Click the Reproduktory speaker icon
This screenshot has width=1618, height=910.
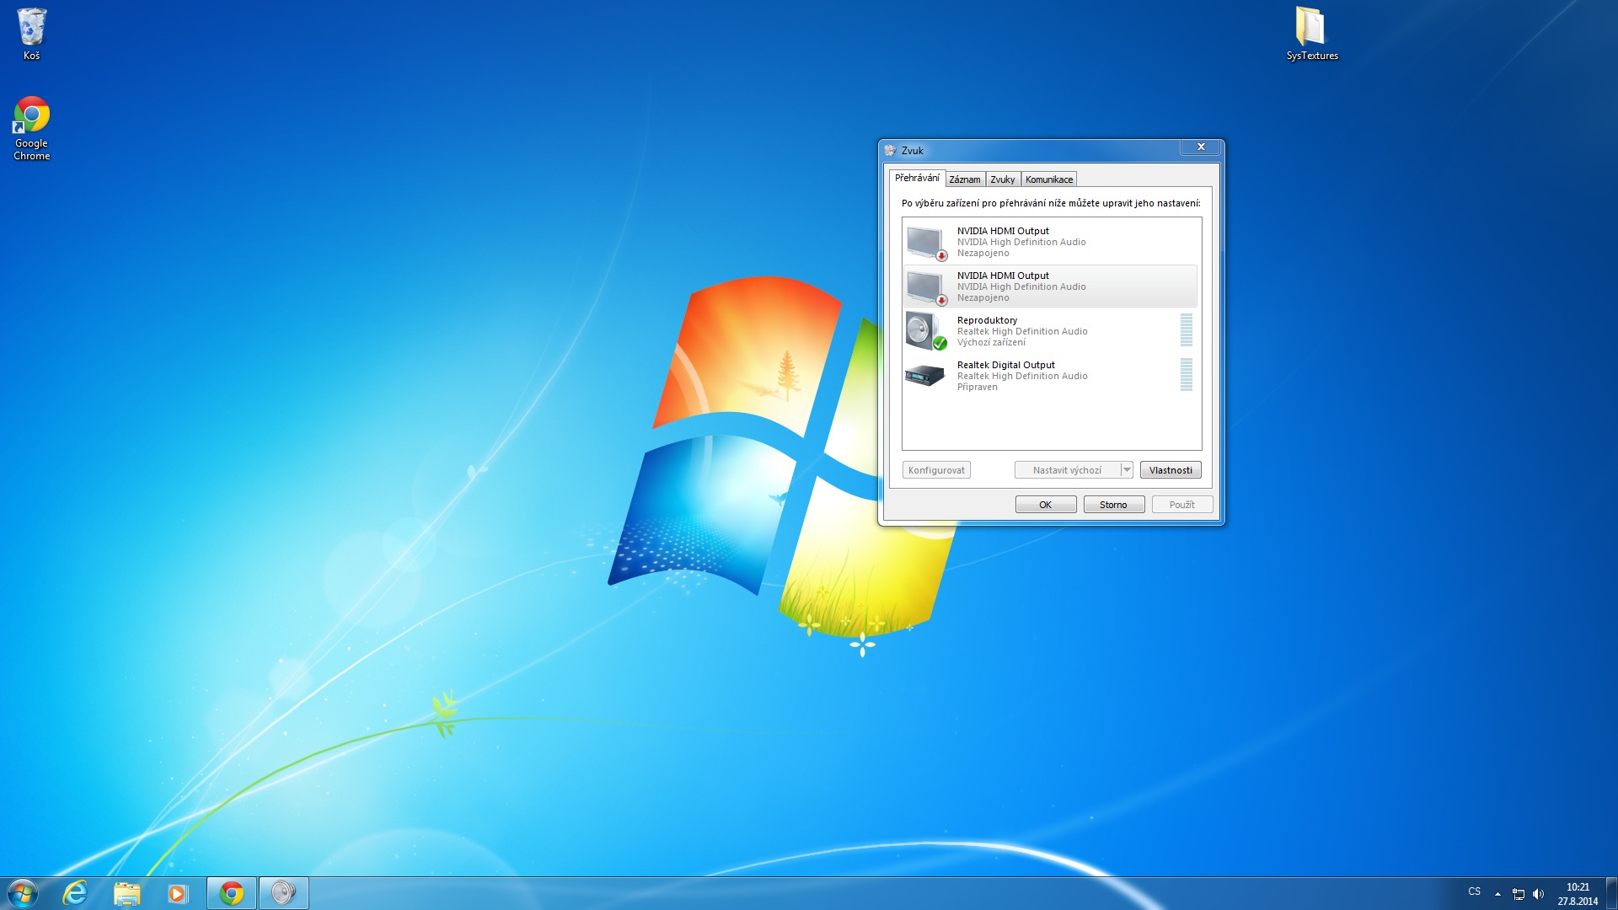coord(926,331)
